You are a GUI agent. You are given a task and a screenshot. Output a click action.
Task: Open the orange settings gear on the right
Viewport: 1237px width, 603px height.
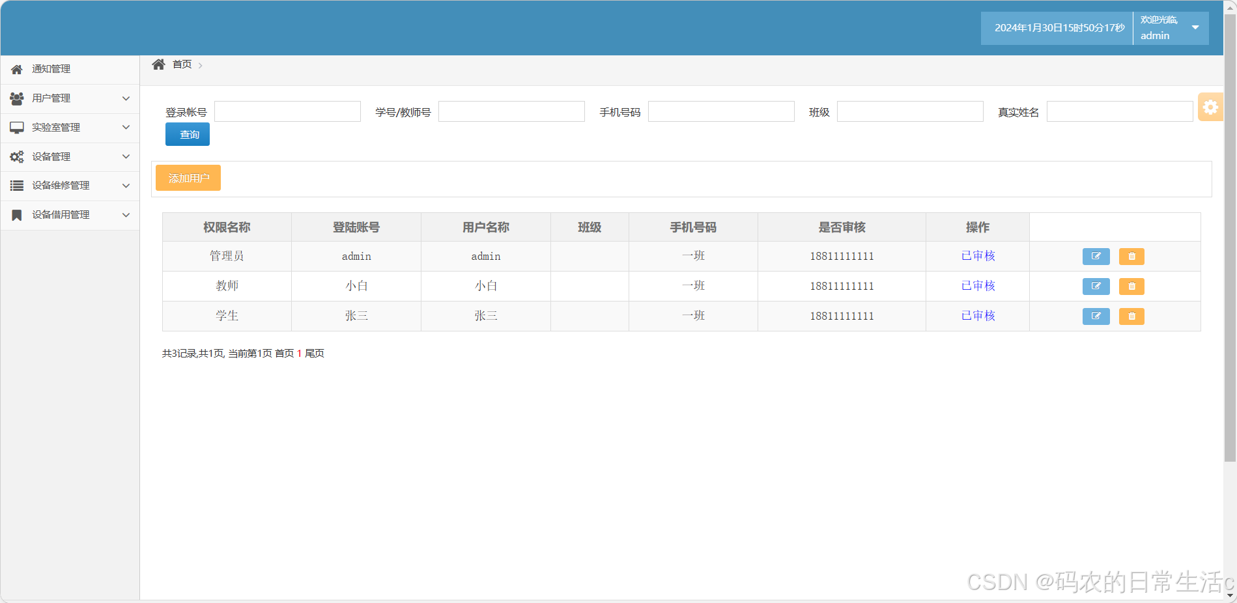(1210, 107)
